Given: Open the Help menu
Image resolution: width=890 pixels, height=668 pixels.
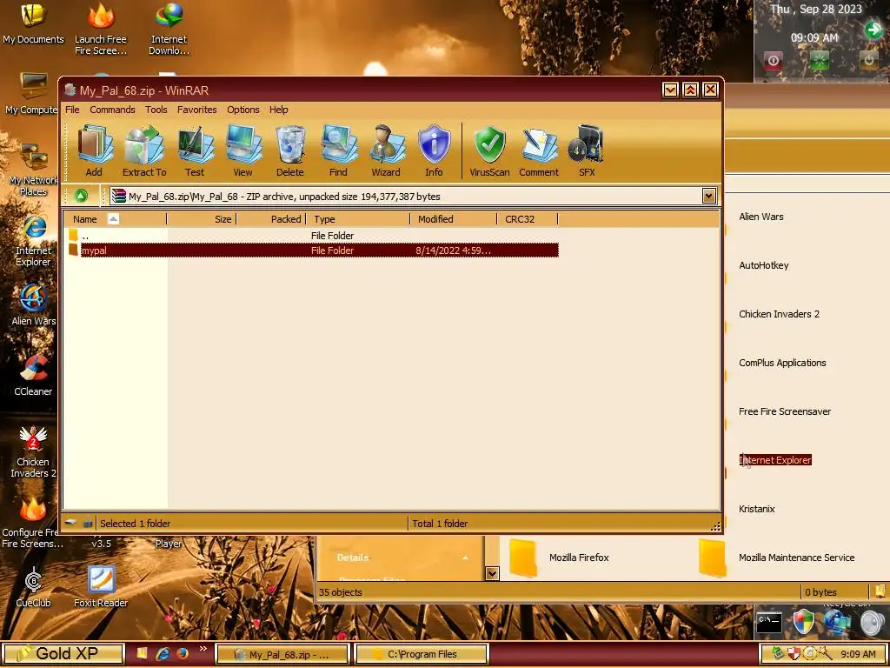Looking at the screenshot, I should 279,110.
